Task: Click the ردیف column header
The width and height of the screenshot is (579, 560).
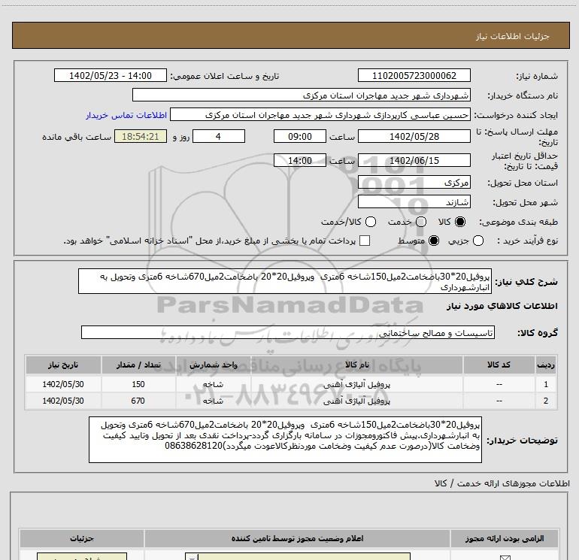Action: pos(546,365)
